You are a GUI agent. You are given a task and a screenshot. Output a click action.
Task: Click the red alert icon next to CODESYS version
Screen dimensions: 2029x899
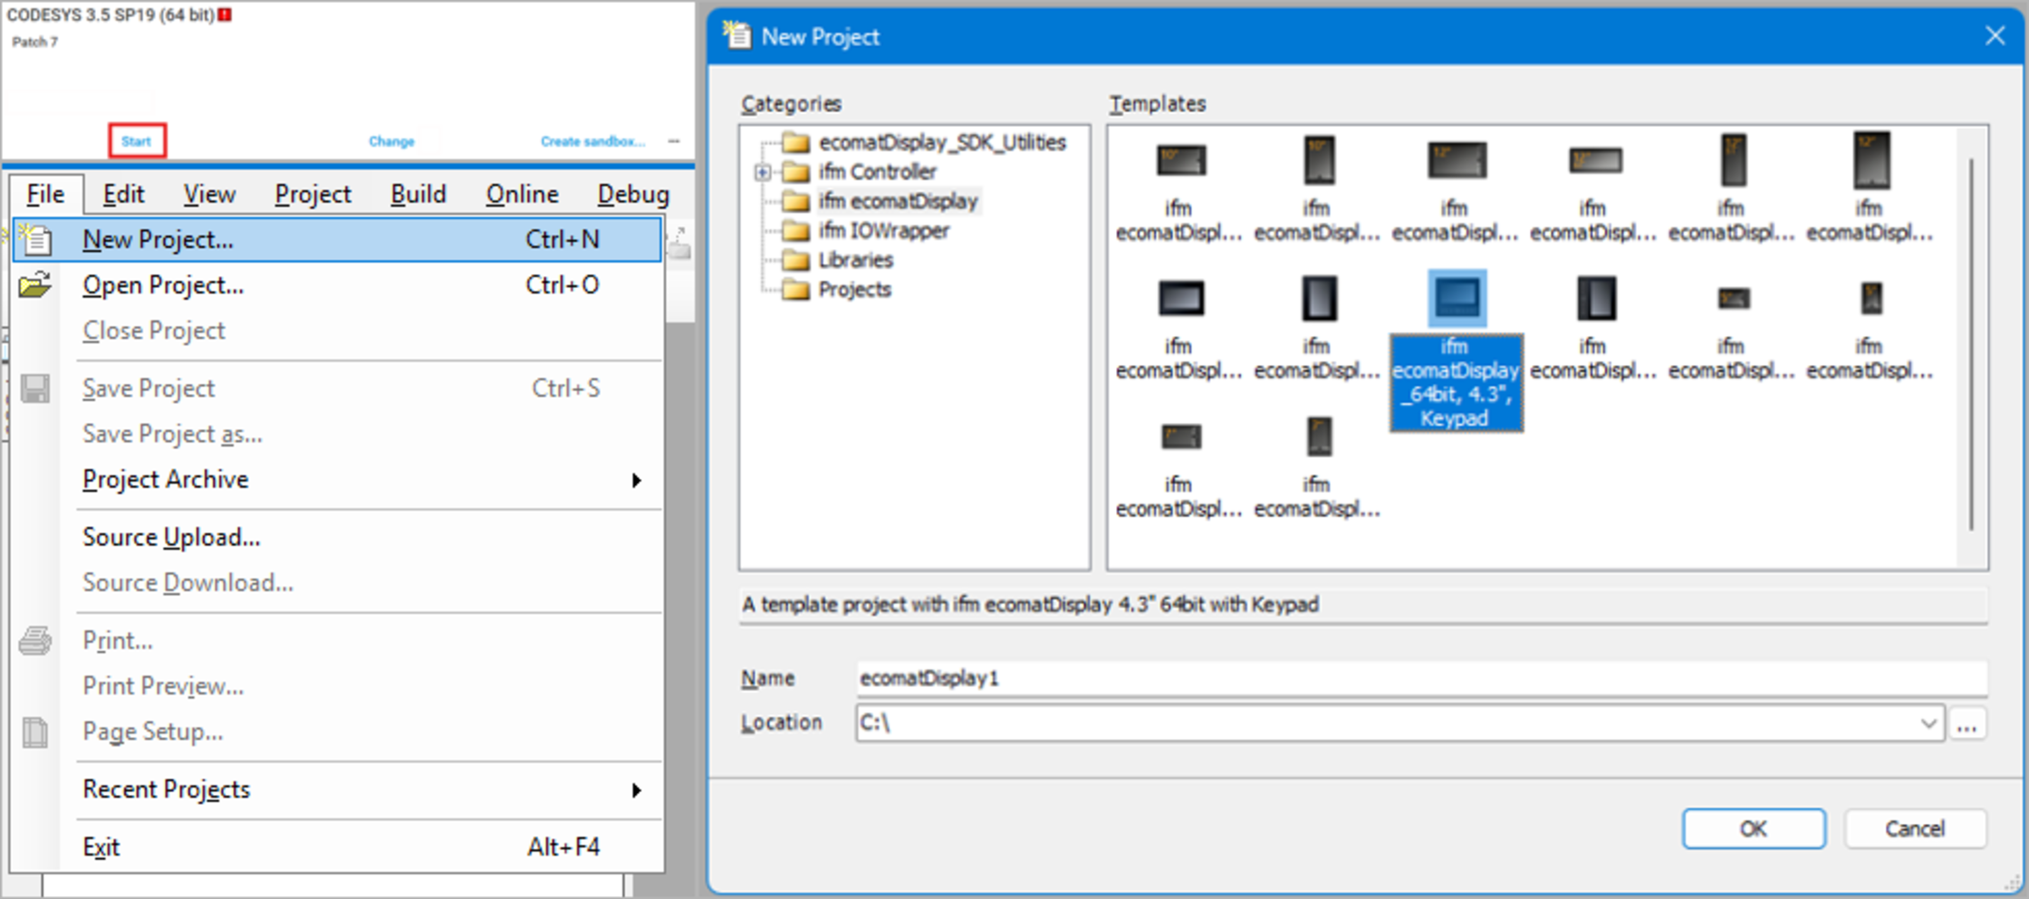click(225, 14)
